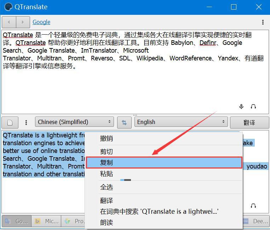Open the Google service link
270x230 pixels.
41,22
